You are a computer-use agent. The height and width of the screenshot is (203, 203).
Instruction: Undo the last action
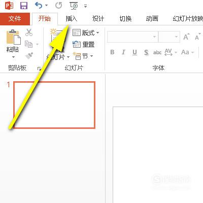pos(39,6)
